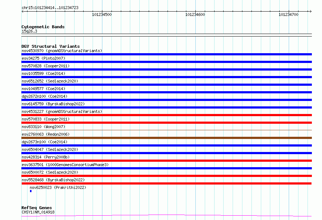322x220 pixels.
Task: Select the 15q26.3 band label
Action: click(x=29, y=31)
